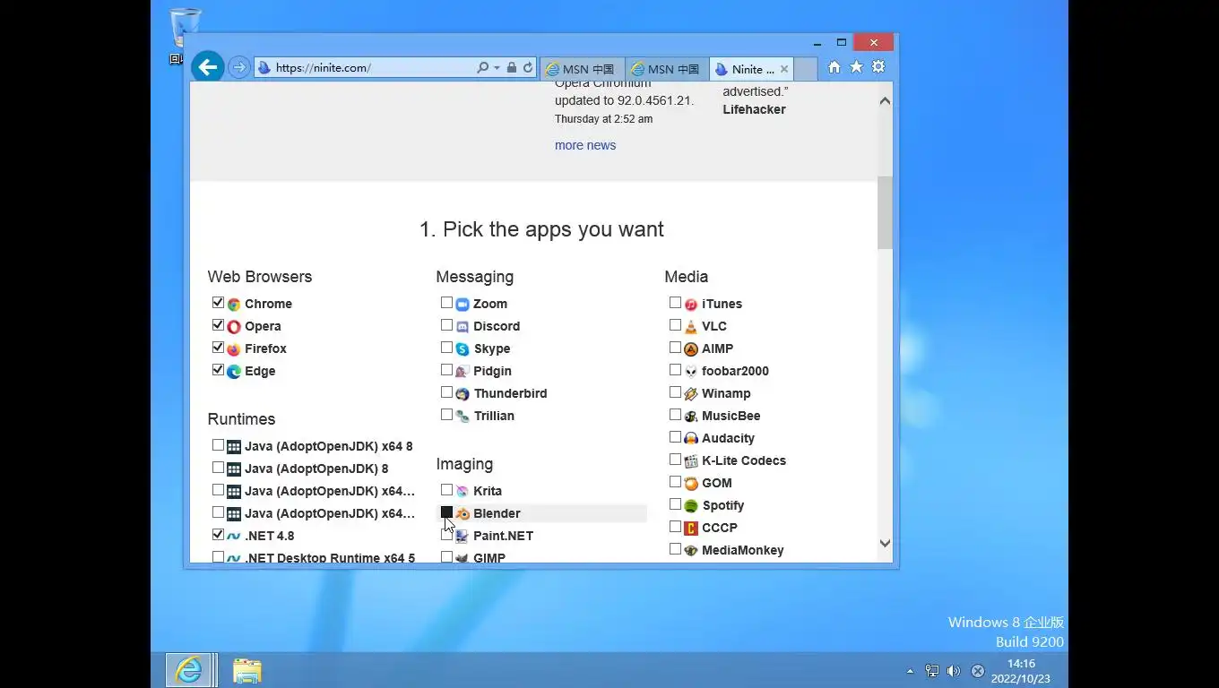This screenshot has width=1219, height=688.
Task: Open File Explorer from taskbar
Action: [247, 670]
